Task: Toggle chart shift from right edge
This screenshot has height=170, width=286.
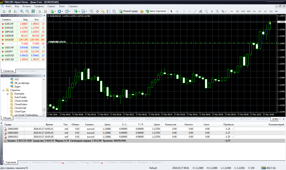Action: click(45, 11)
